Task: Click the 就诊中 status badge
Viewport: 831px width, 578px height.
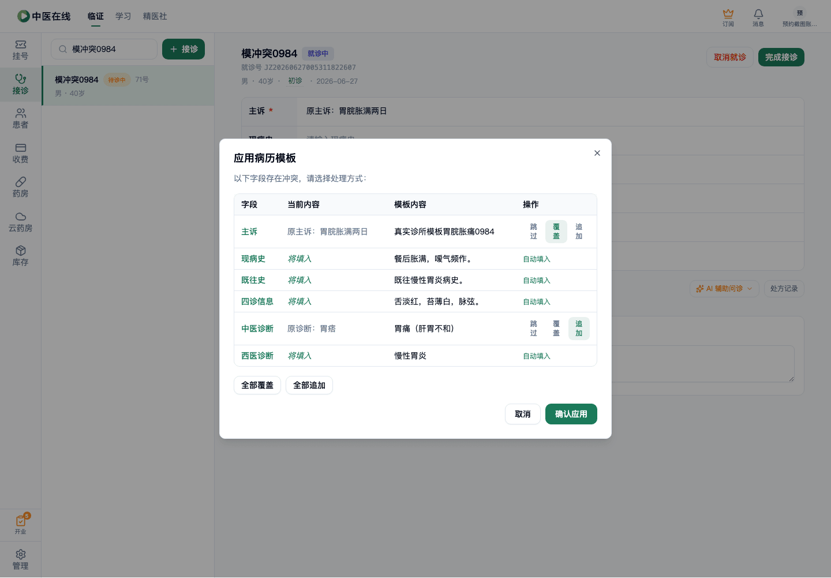Action: click(x=318, y=54)
